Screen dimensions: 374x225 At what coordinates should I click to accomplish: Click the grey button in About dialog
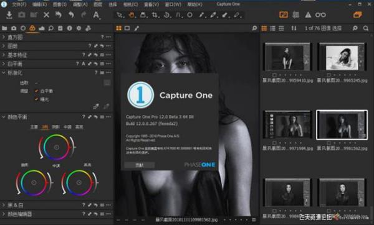[x=139, y=165]
